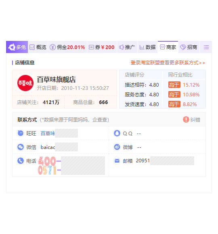The image size is (218, 234).
Task: Click the QQ penguin icon
Action: click(117, 133)
